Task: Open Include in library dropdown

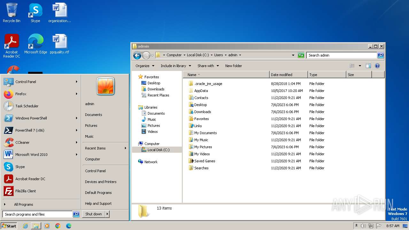Action: tap(176, 66)
